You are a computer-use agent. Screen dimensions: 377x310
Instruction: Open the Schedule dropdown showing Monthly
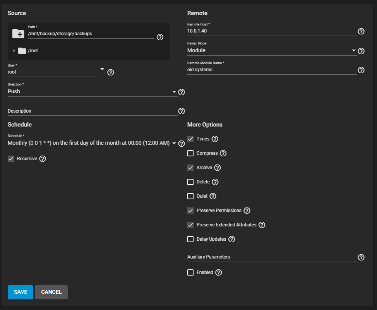click(93, 143)
